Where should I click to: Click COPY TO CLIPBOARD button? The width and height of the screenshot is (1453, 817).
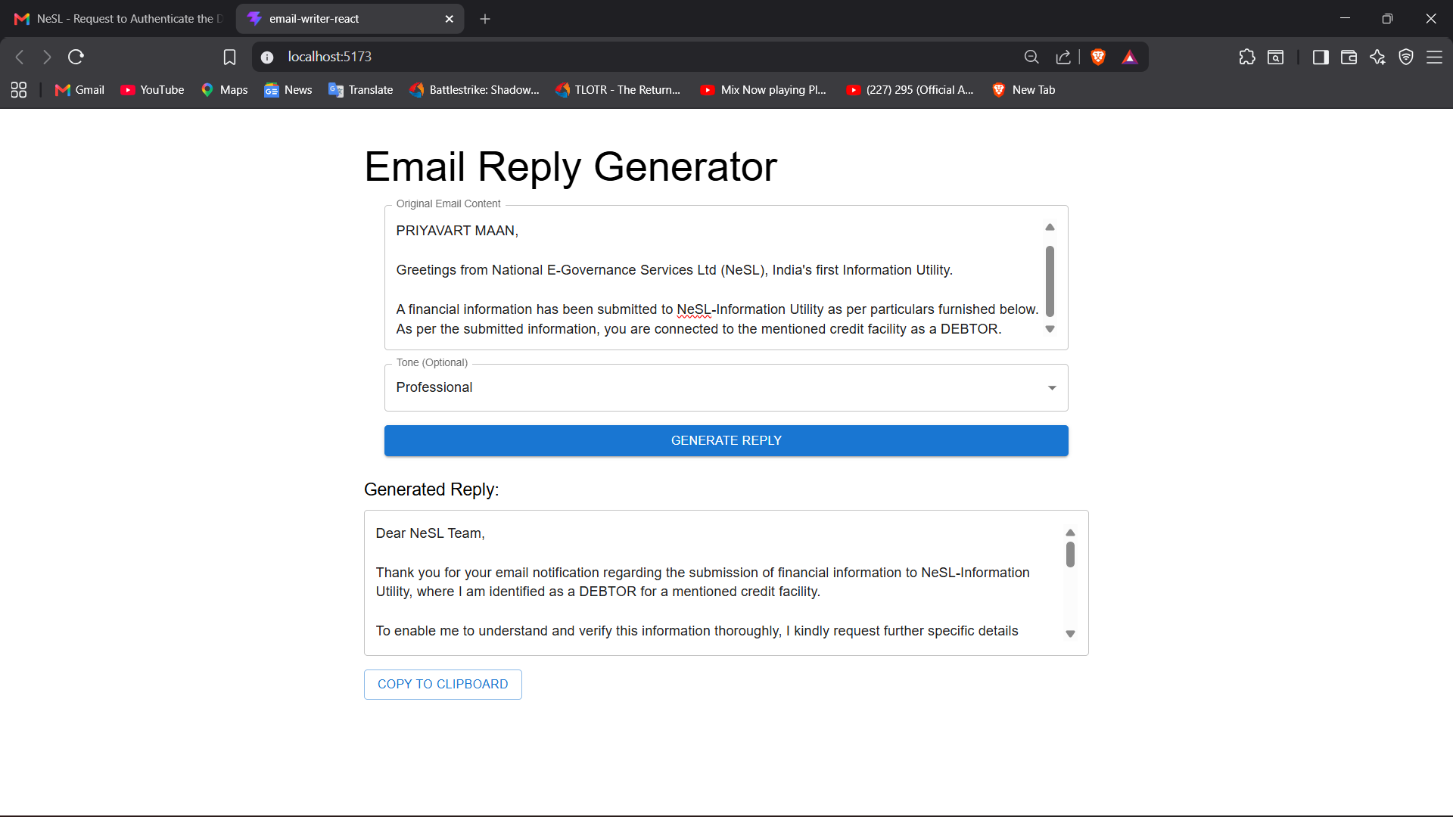(443, 684)
